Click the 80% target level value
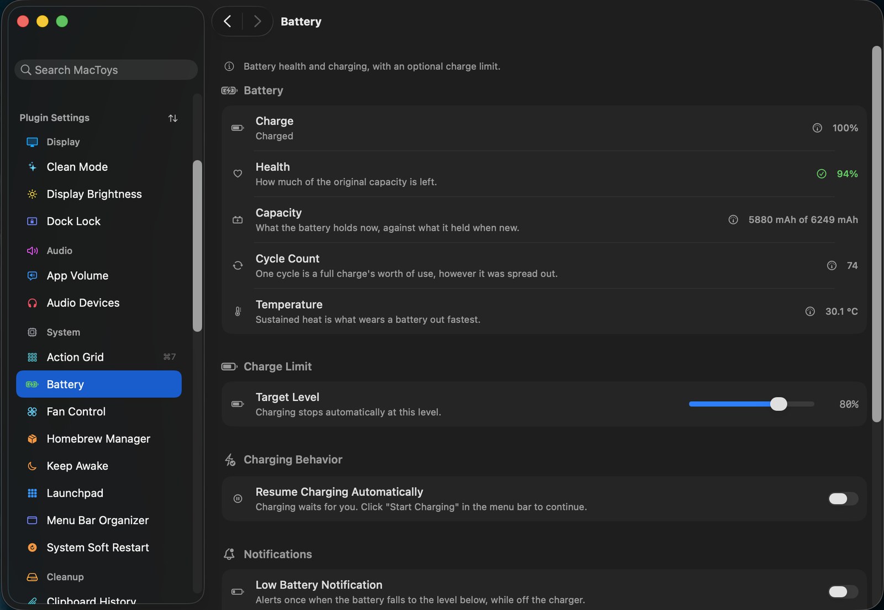The width and height of the screenshot is (884, 610). (x=849, y=404)
